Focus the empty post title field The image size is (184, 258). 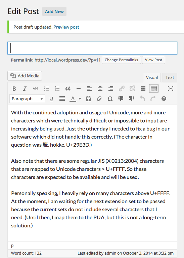point(92,48)
